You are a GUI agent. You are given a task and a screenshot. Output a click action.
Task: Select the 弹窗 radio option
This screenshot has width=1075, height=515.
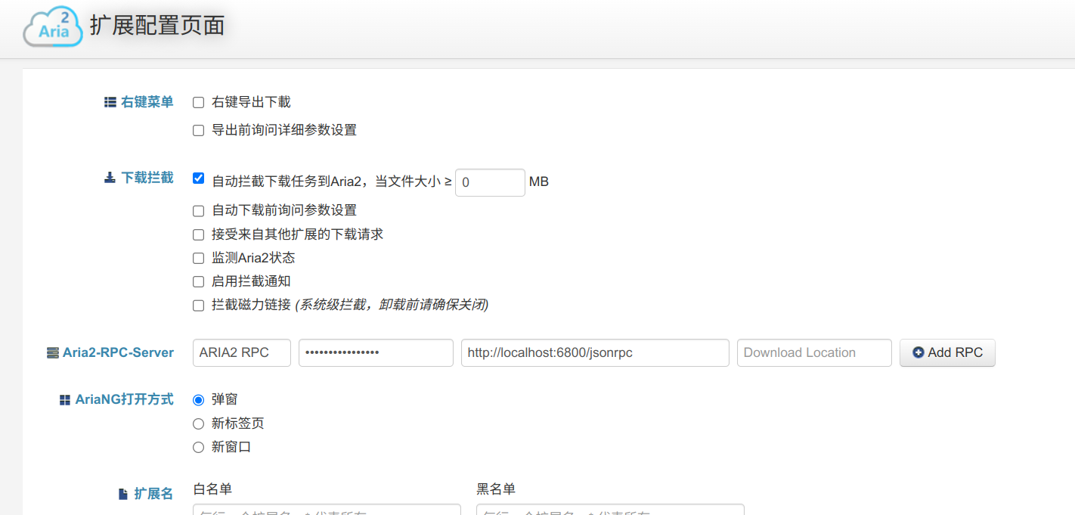tap(198, 400)
